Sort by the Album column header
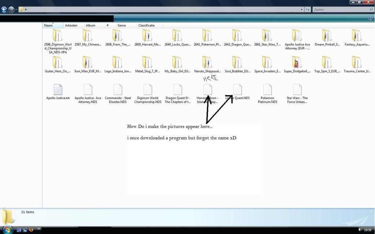This screenshot has width=375, height=234. click(x=95, y=25)
